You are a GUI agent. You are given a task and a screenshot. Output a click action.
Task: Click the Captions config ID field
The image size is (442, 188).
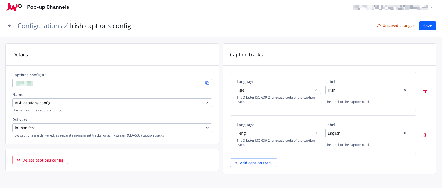(x=112, y=83)
